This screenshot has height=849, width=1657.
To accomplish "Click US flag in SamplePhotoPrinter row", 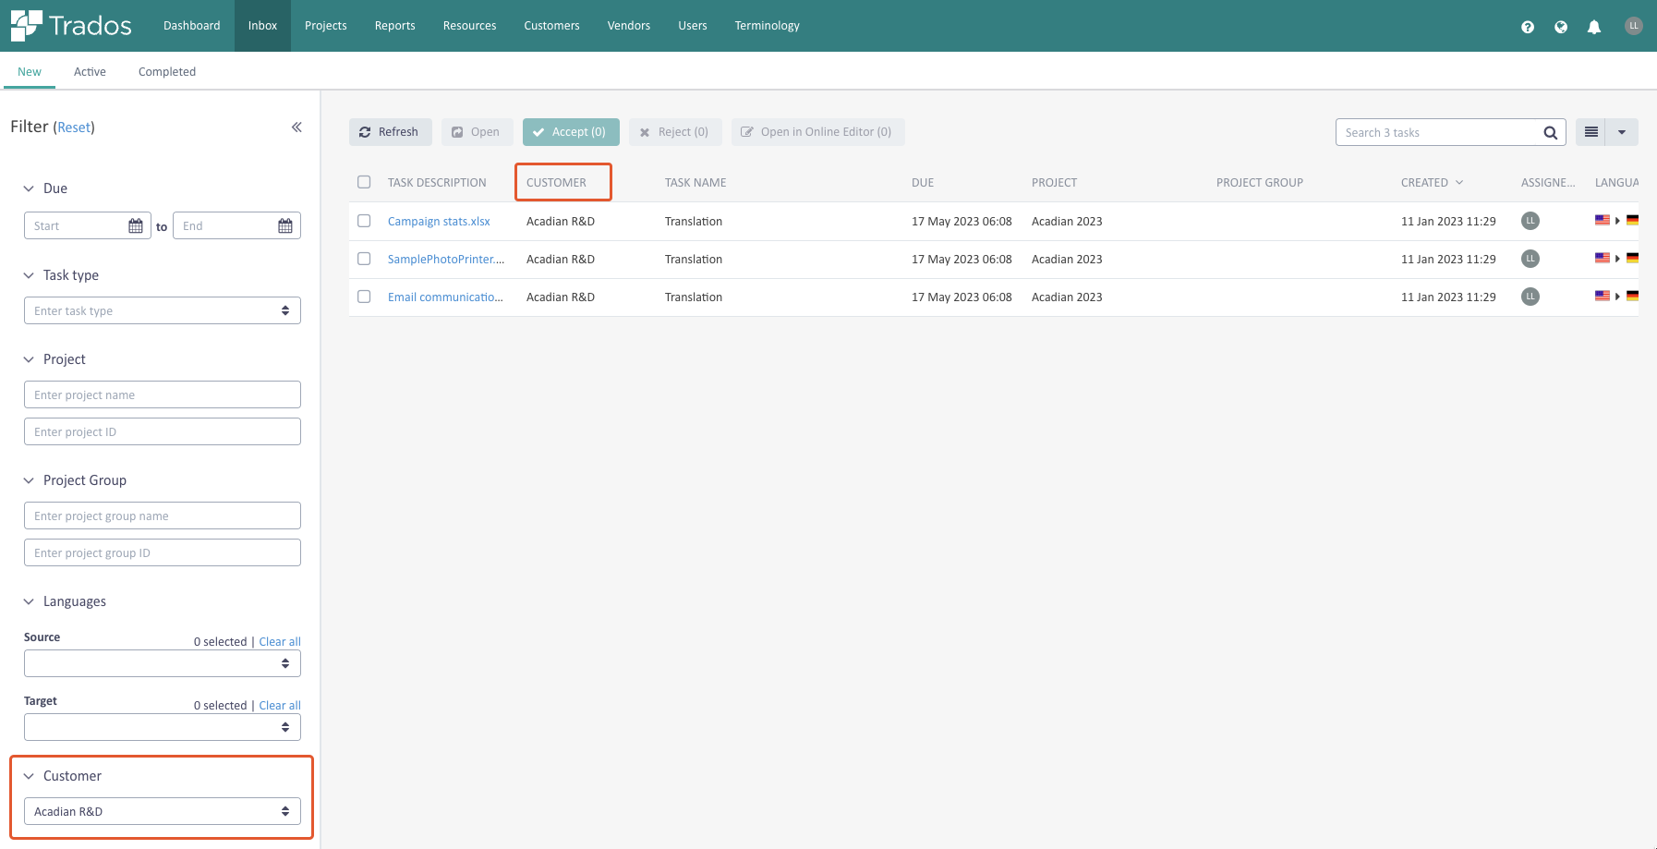I will click(1603, 258).
